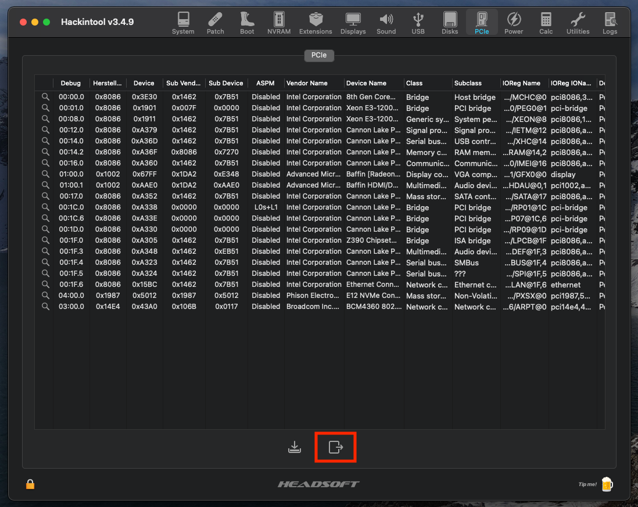Click the magnifier icon for row 00:17.0
The height and width of the screenshot is (507, 638).
[45, 196]
